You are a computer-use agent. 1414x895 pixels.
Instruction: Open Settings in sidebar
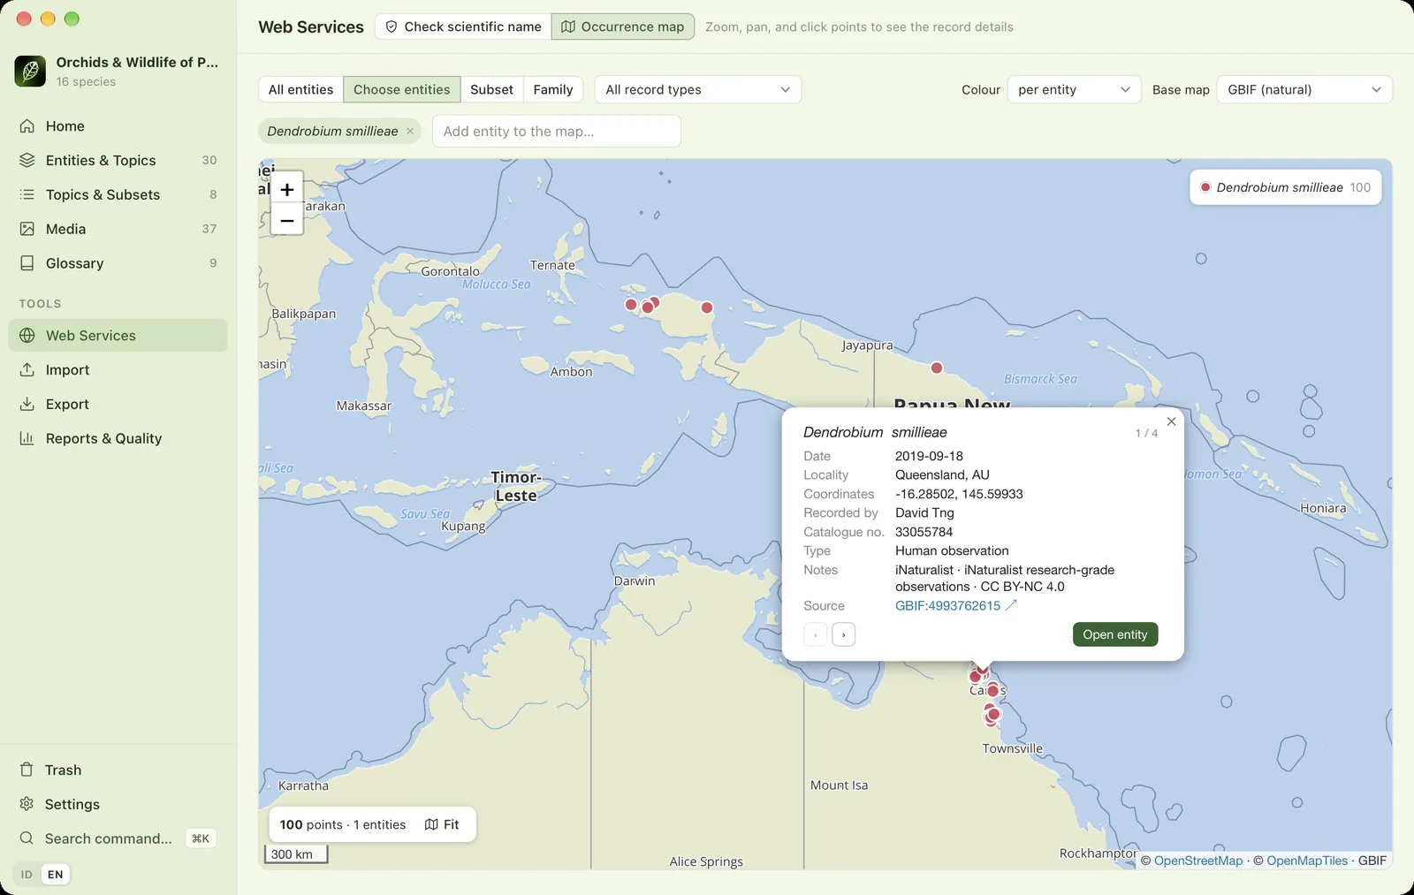point(118,805)
